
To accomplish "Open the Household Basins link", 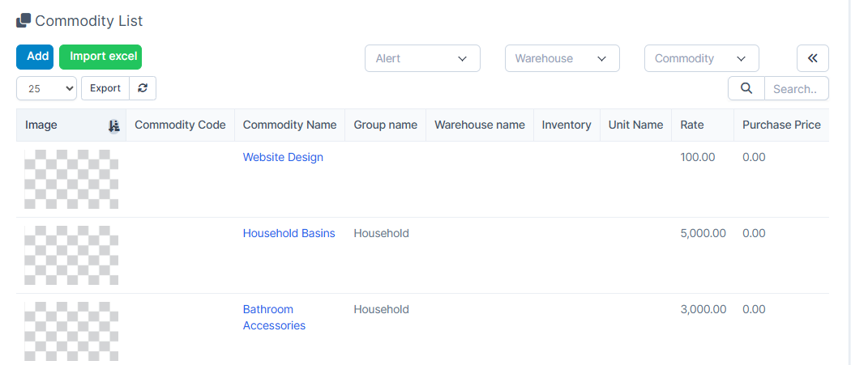I will (x=289, y=233).
